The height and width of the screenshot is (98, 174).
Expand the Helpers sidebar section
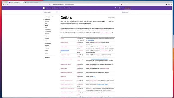point(46,46)
